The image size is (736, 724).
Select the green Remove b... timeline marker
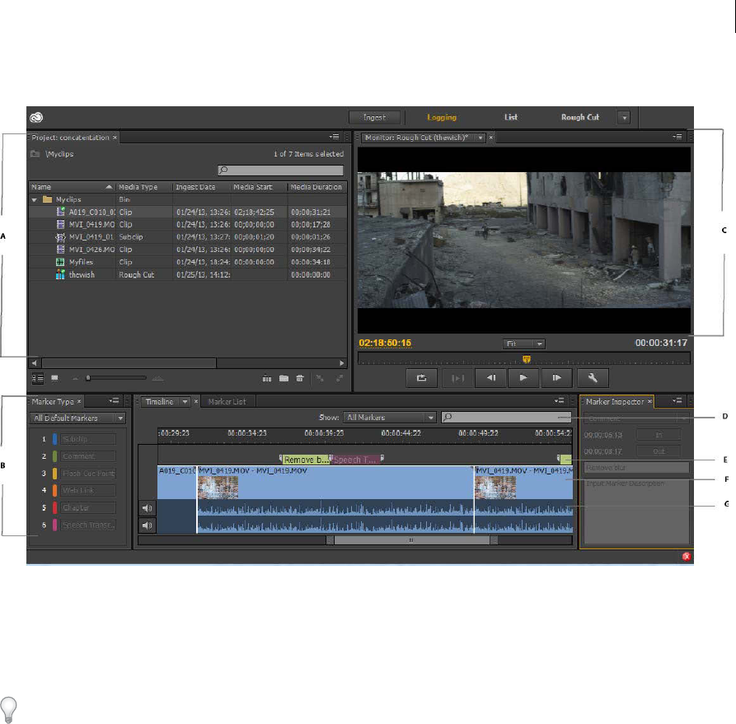[306, 460]
